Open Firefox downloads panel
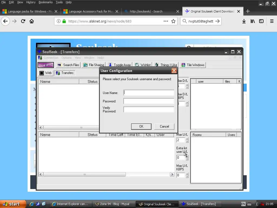The height and width of the screenshot is (208, 277). click(x=244, y=21)
